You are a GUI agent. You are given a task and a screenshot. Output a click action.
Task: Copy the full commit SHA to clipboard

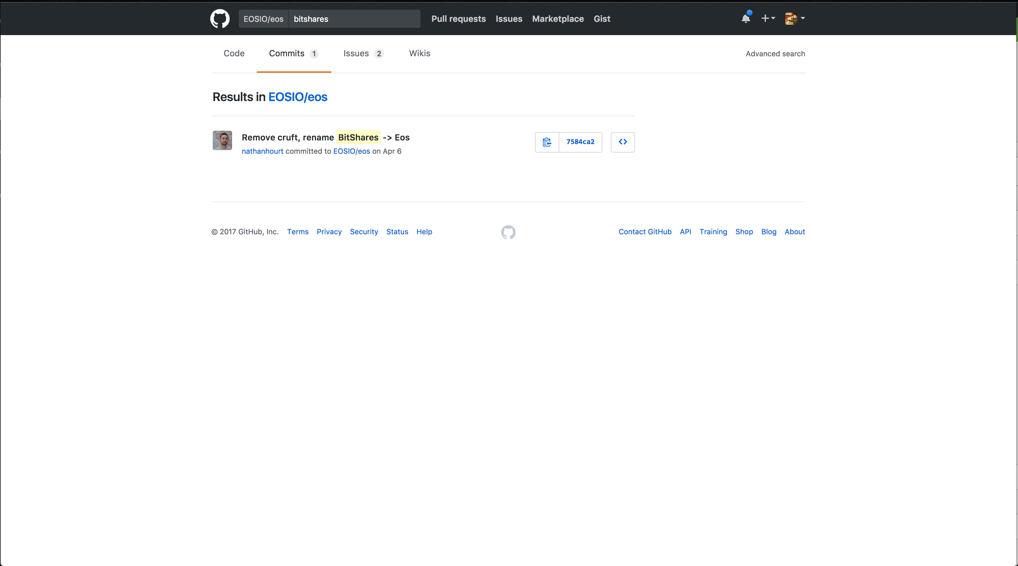click(547, 142)
